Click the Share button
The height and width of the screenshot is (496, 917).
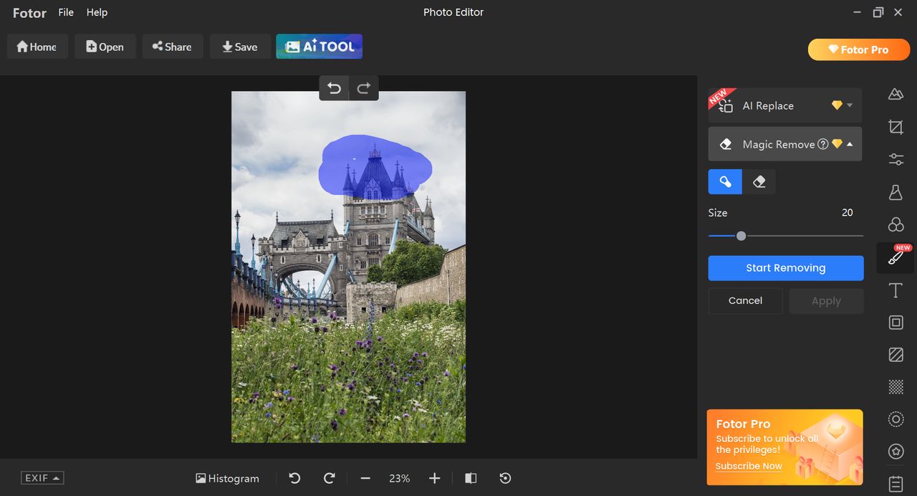[173, 47]
